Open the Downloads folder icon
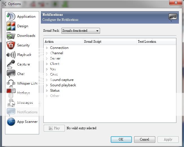Screen dimensions: 184x147 pos(11,36)
